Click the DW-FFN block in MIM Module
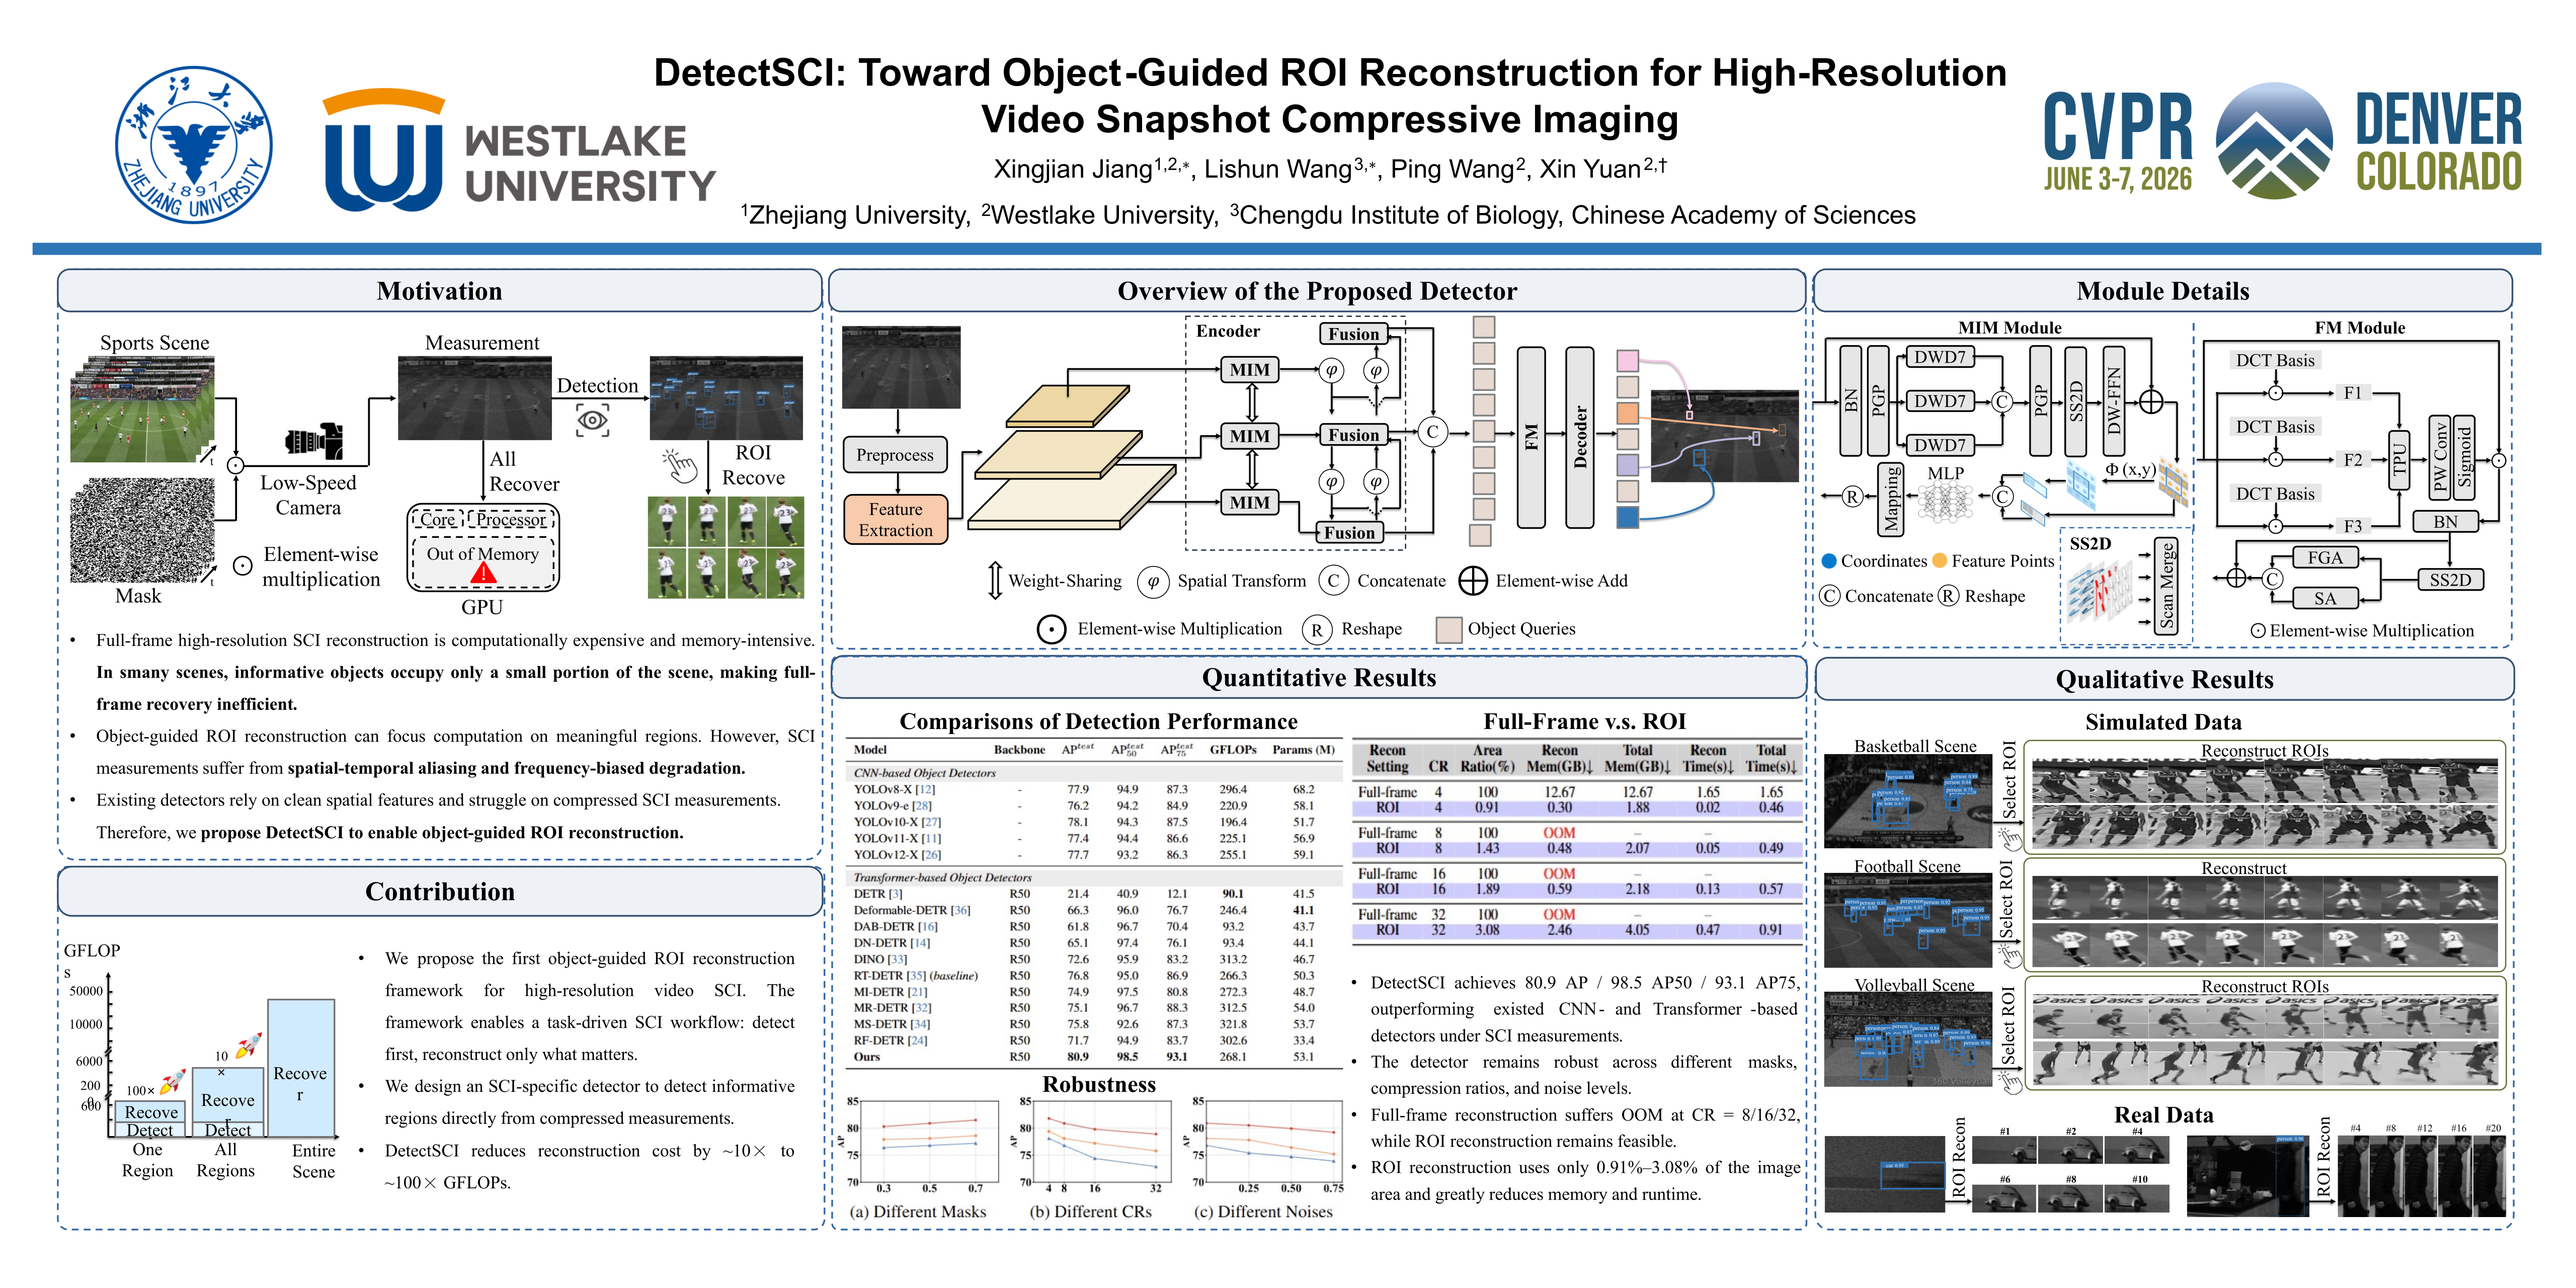The height and width of the screenshot is (1288, 2576). tap(2114, 401)
